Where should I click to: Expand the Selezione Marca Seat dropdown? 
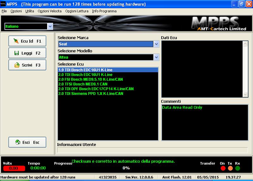(156, 44)
